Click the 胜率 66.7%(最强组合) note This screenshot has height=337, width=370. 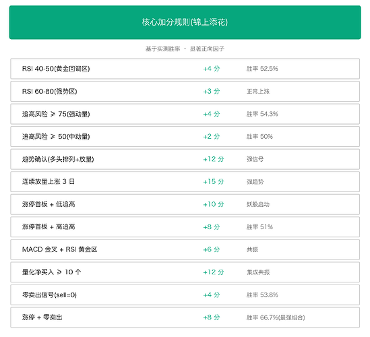coord(276,317)
